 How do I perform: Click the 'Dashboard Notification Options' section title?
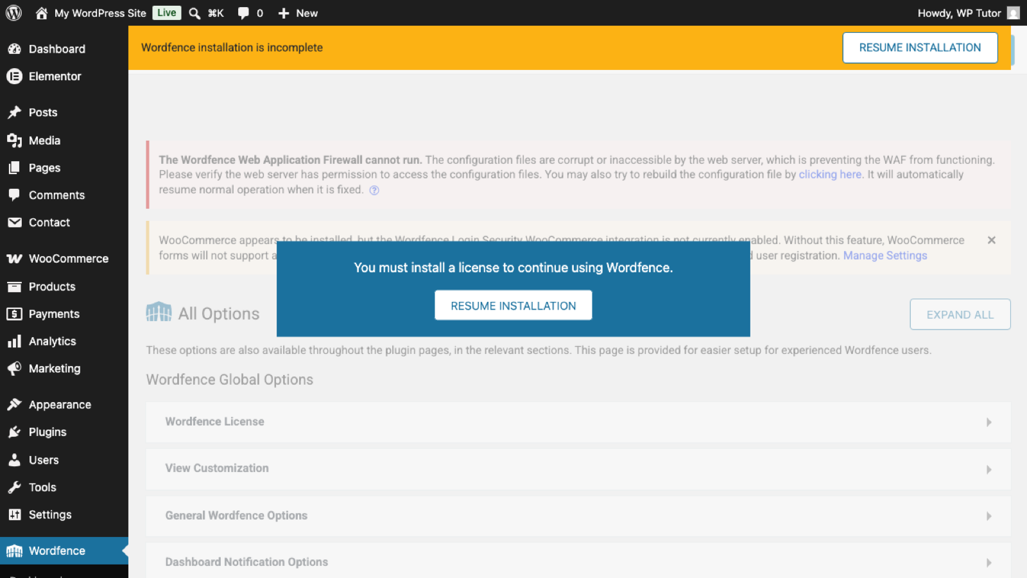[x=246, y=562]
